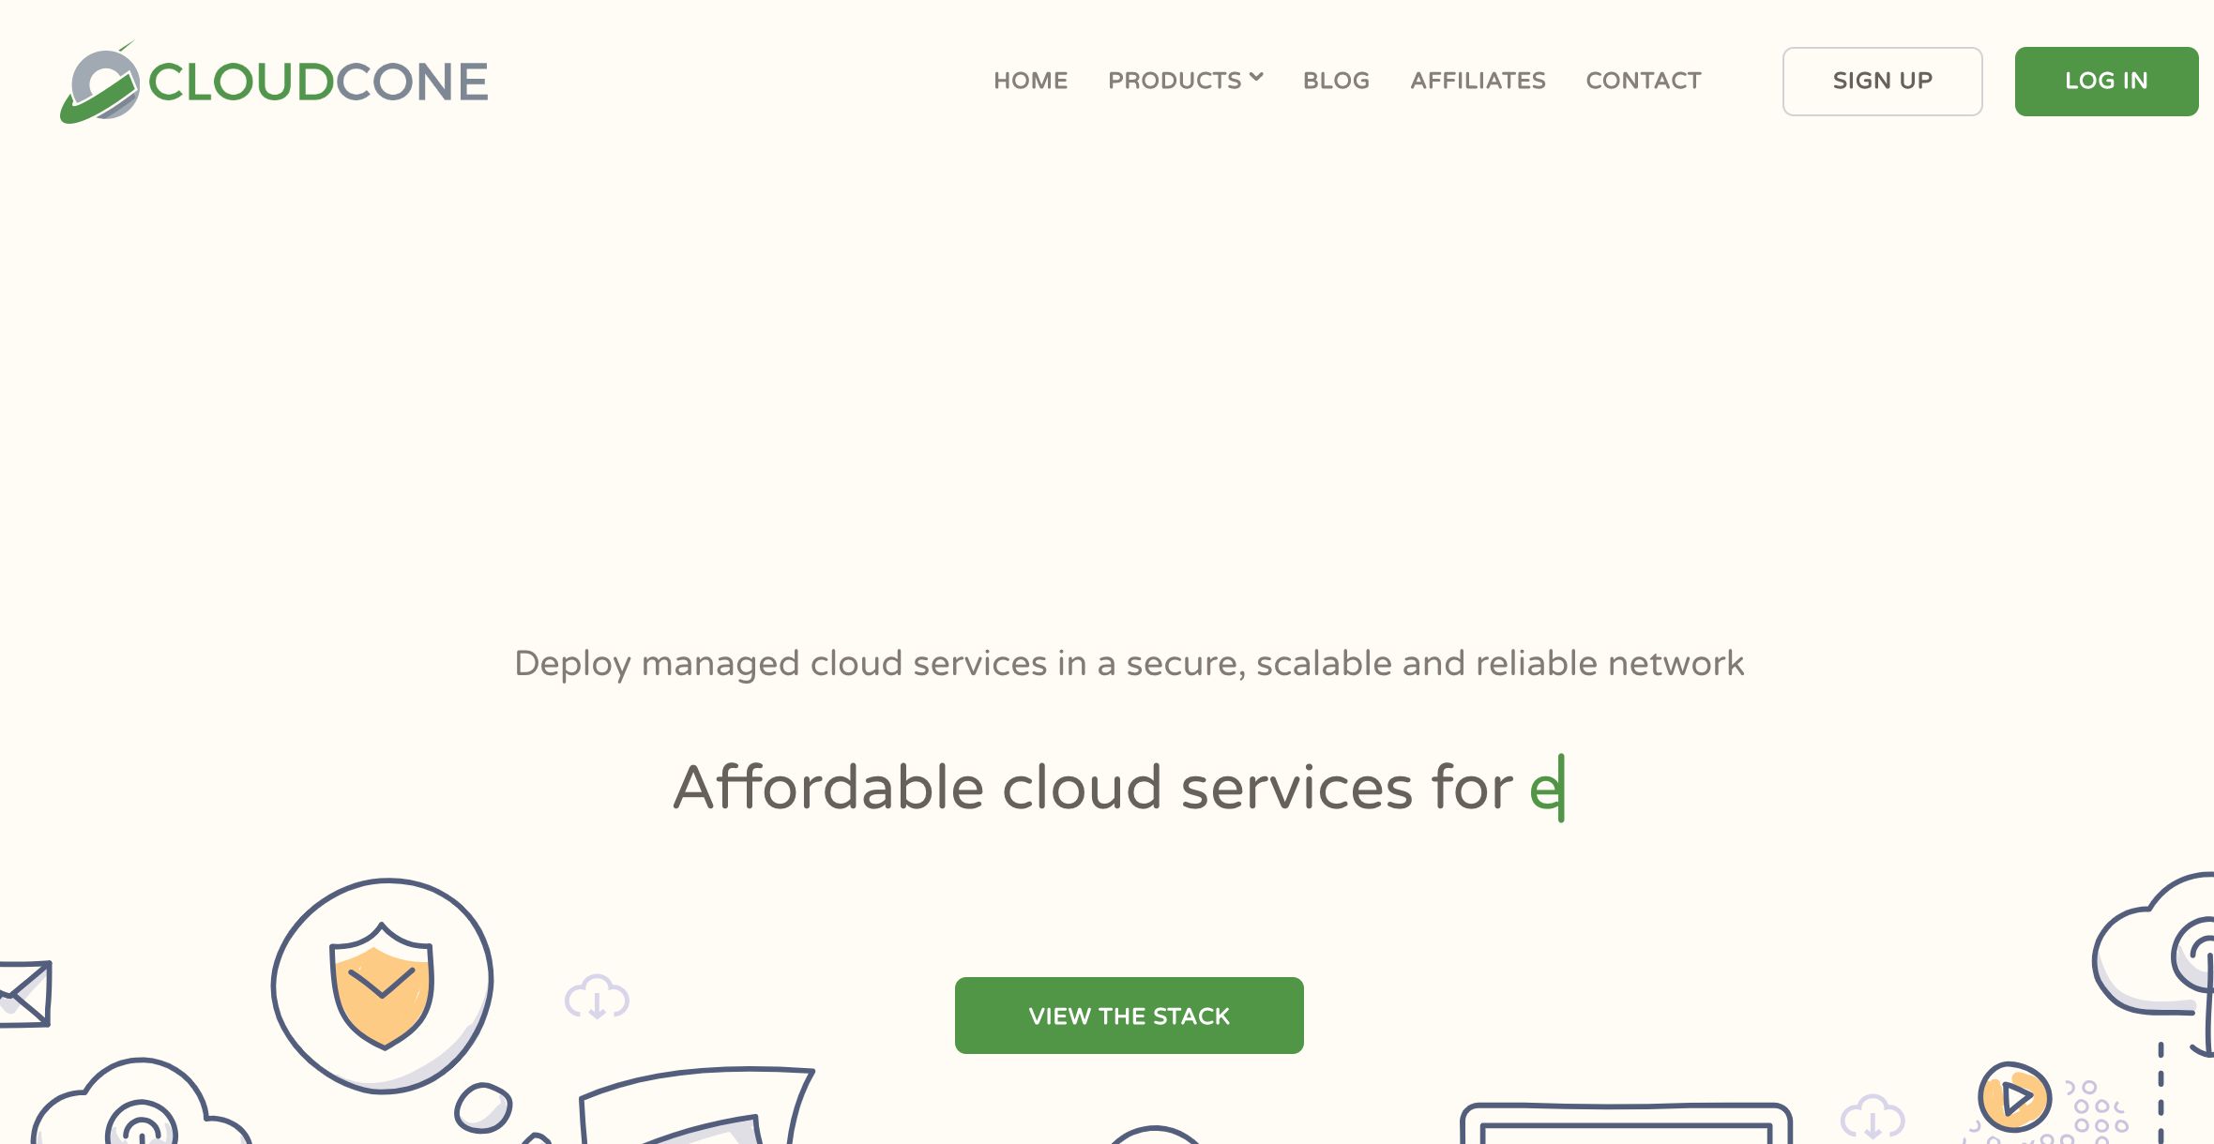
Task: Click the CONTACT navigation link
Action: point(1642,81)
